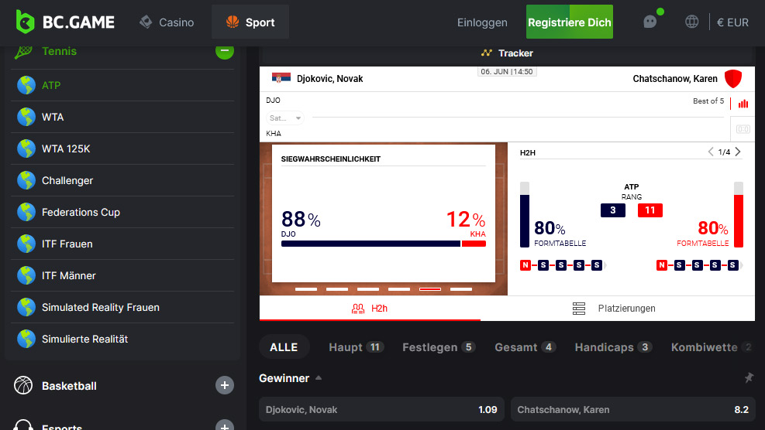This screenshot has height=430, width=765.
Task: Select the active red carousel indicator
Action: [430, 289]
